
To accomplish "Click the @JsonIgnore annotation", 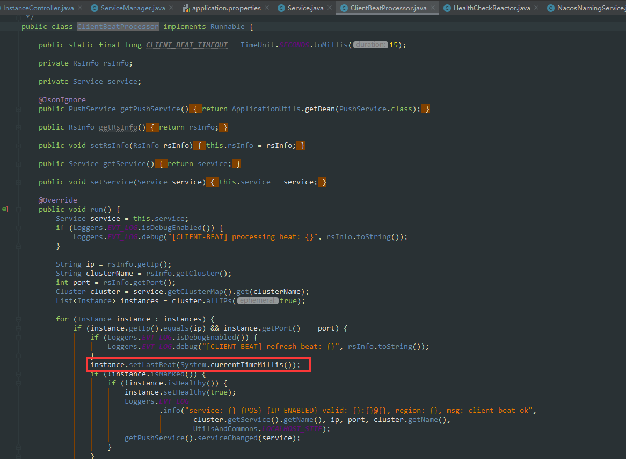I will coord(62,100).
